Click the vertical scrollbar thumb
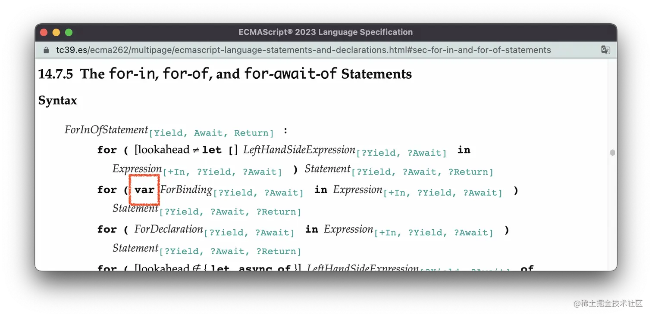Screen dimensions: 652x317 click(x=612, y=153)
